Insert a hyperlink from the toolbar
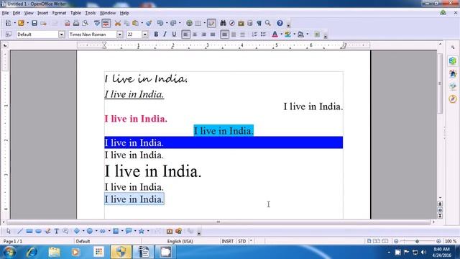This screenshot has width=460, height=259. (x=189, y=23)
